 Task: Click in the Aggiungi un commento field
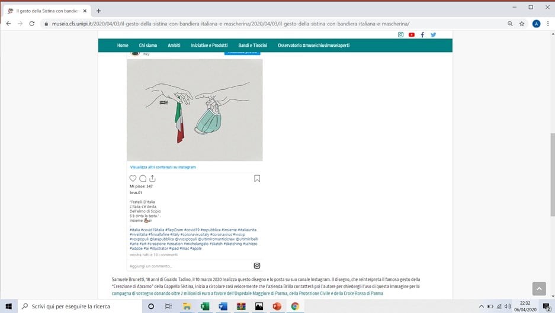click(x=190, y=266)
